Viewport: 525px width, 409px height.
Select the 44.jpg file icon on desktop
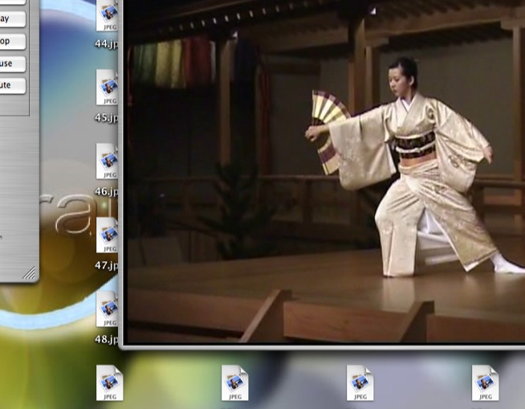pos(107,15)
